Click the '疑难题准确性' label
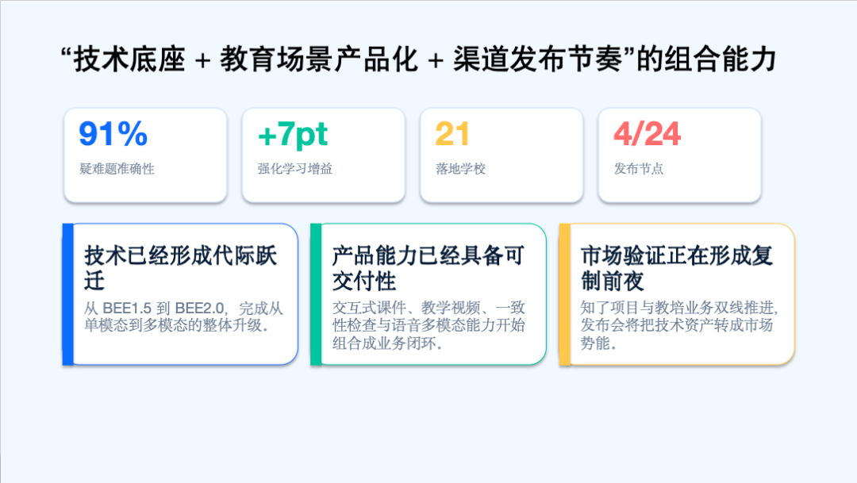Screen dimensions: 857x483 point(117,169)
